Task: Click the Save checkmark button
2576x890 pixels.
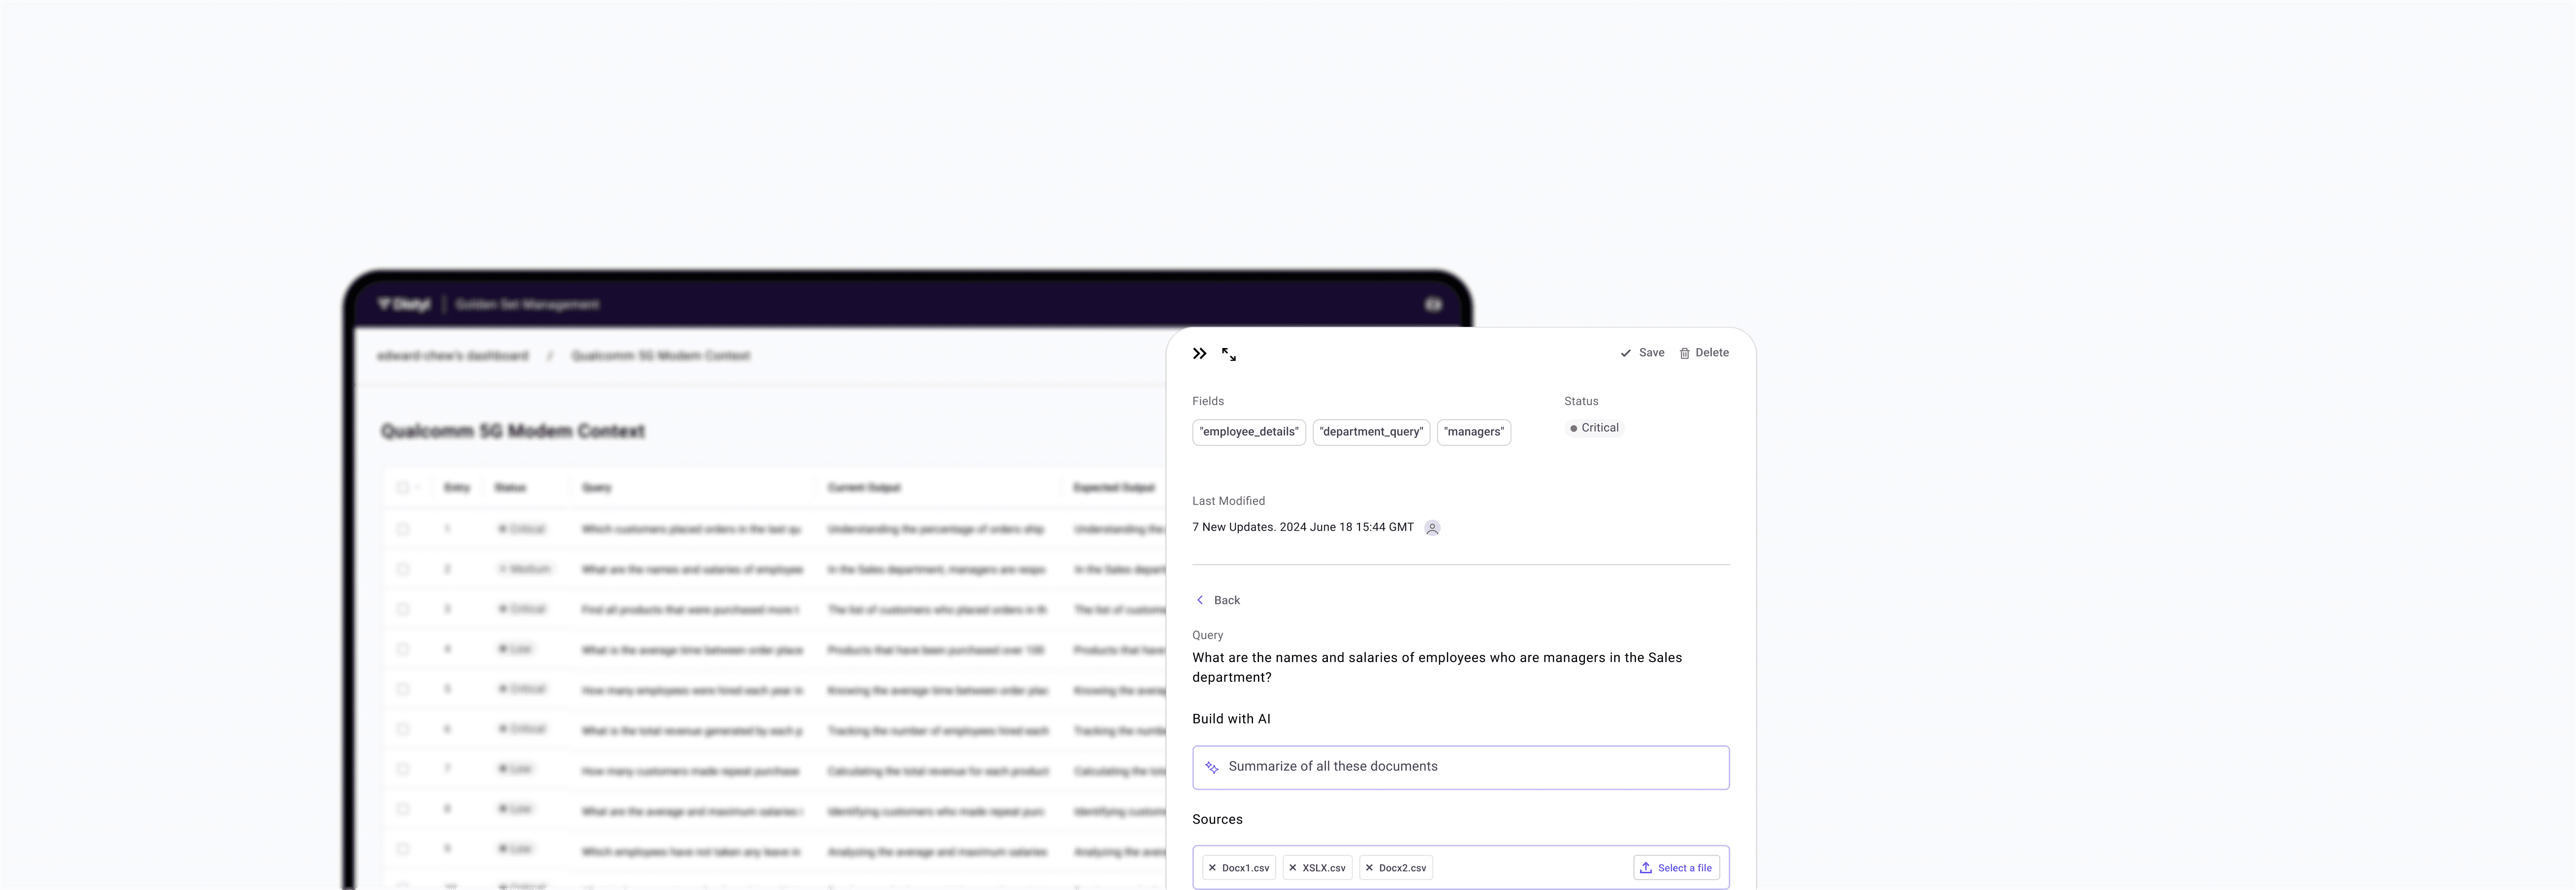Action: click(x=1642, y=353)
